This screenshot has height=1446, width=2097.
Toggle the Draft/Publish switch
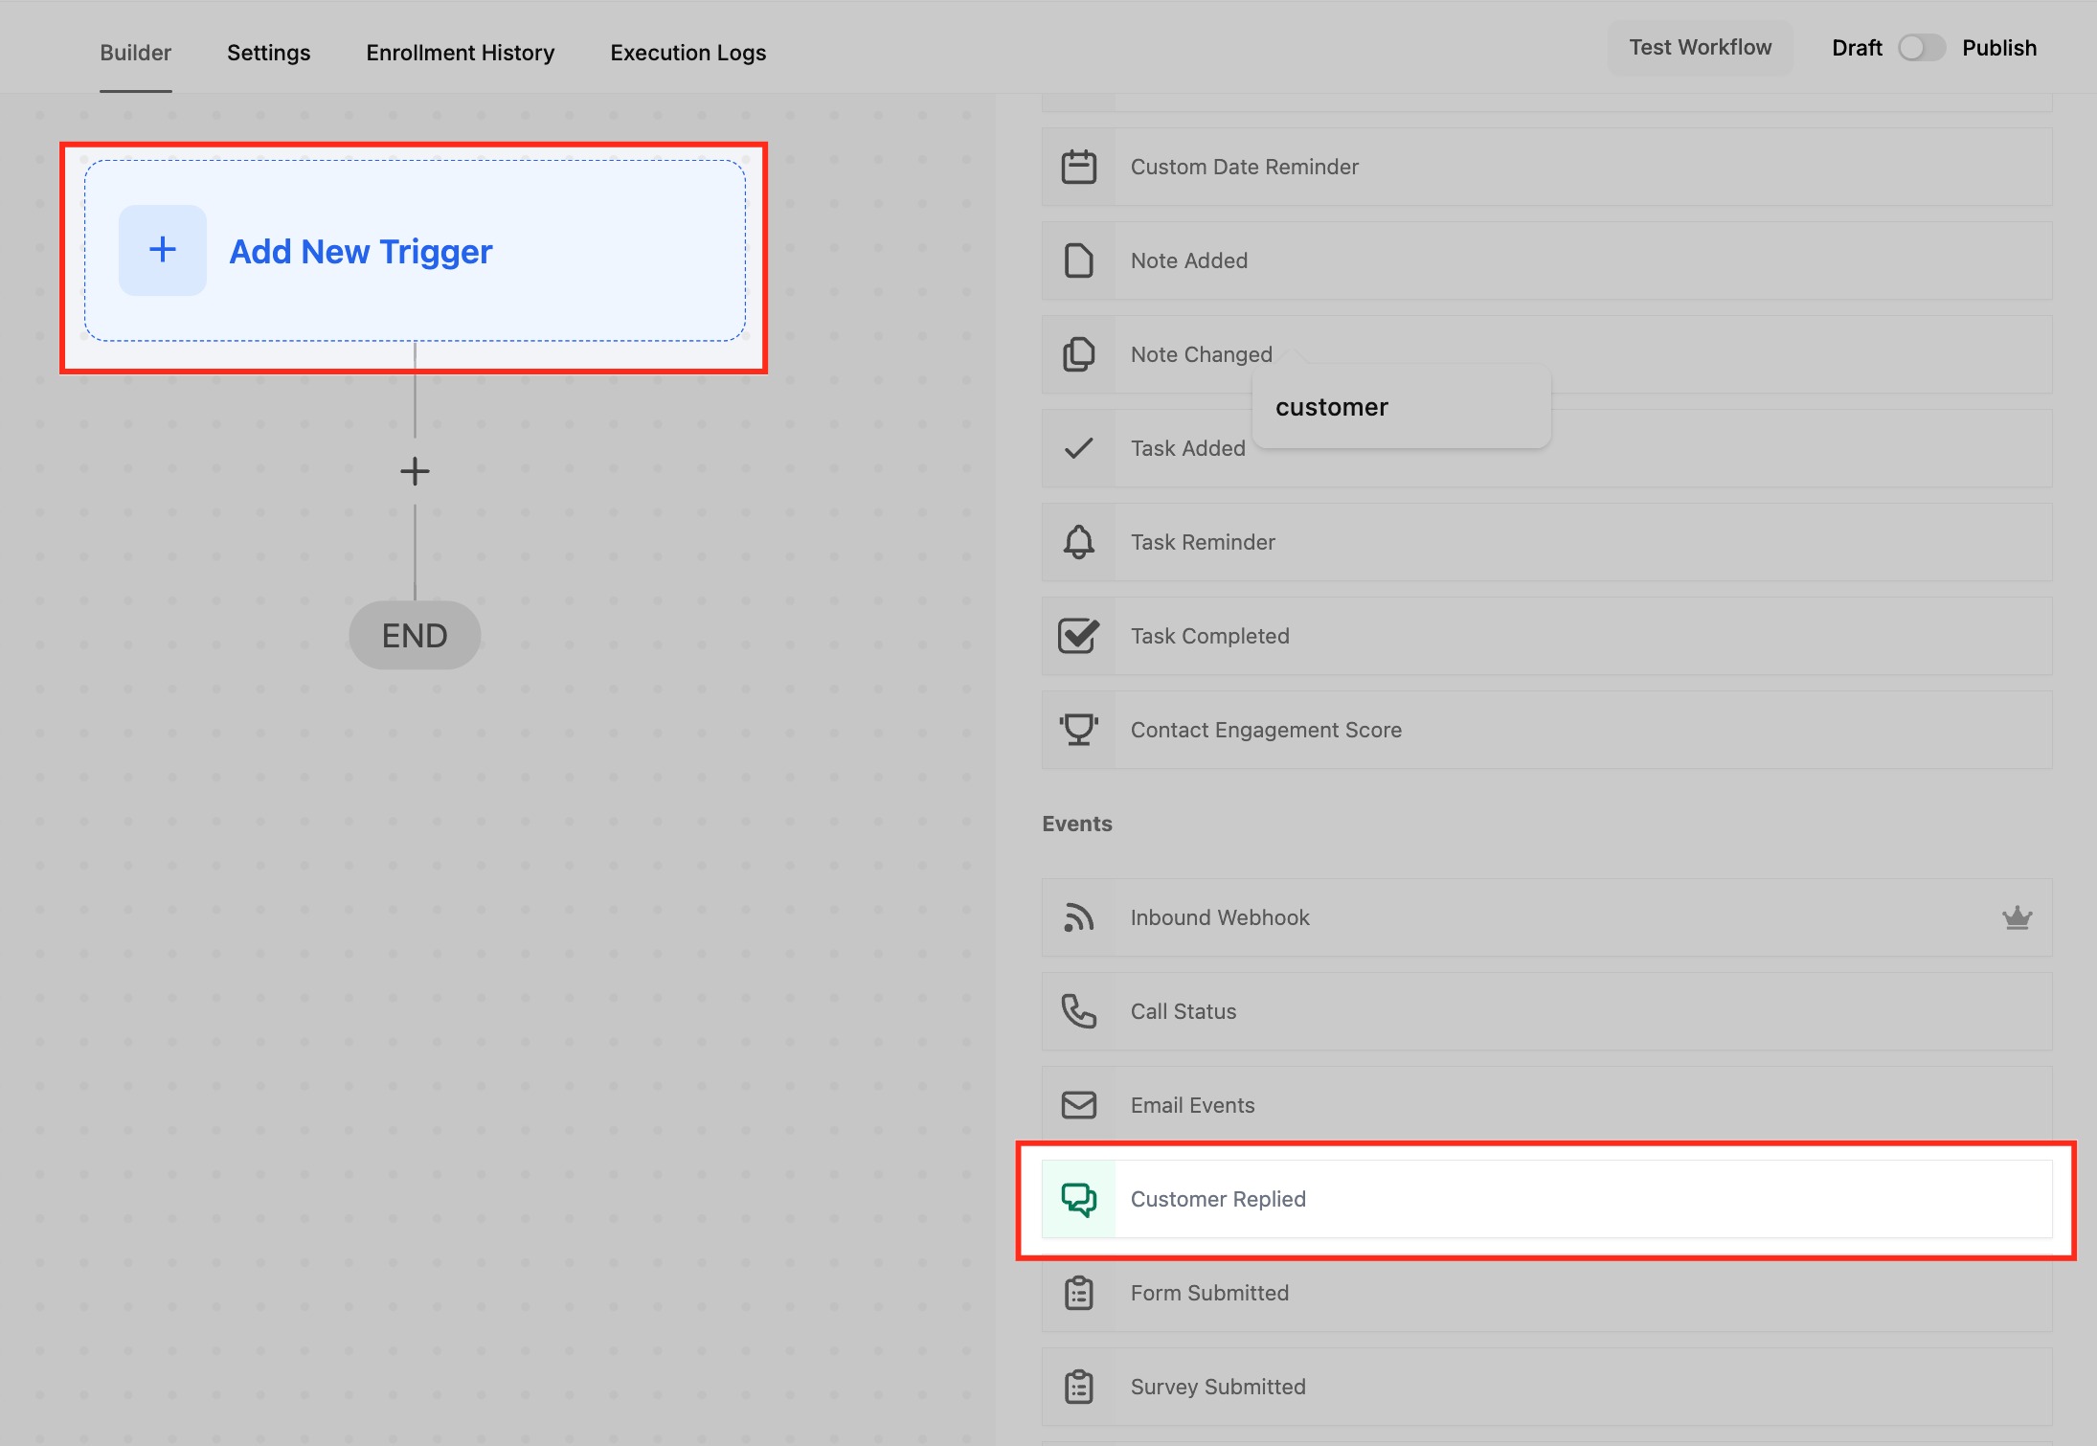(1921, 48)
